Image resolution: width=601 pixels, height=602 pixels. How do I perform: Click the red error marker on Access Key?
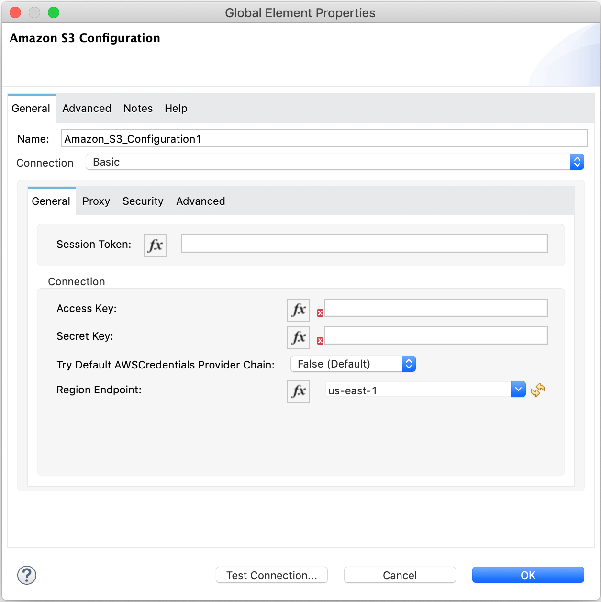(320, 312)
